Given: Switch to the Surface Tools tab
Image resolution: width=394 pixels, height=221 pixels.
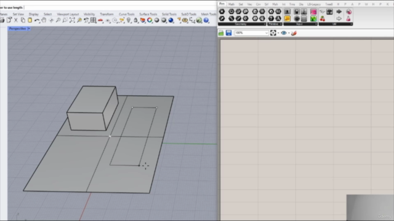Looking at the screenshot, I should (x=148, y=14).
